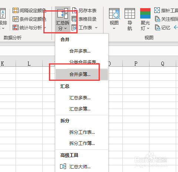Click the 指针工具 icon

157,10
